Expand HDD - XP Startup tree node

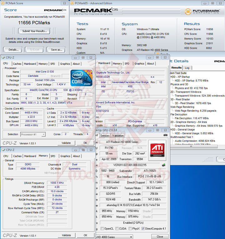click(180, 77)
